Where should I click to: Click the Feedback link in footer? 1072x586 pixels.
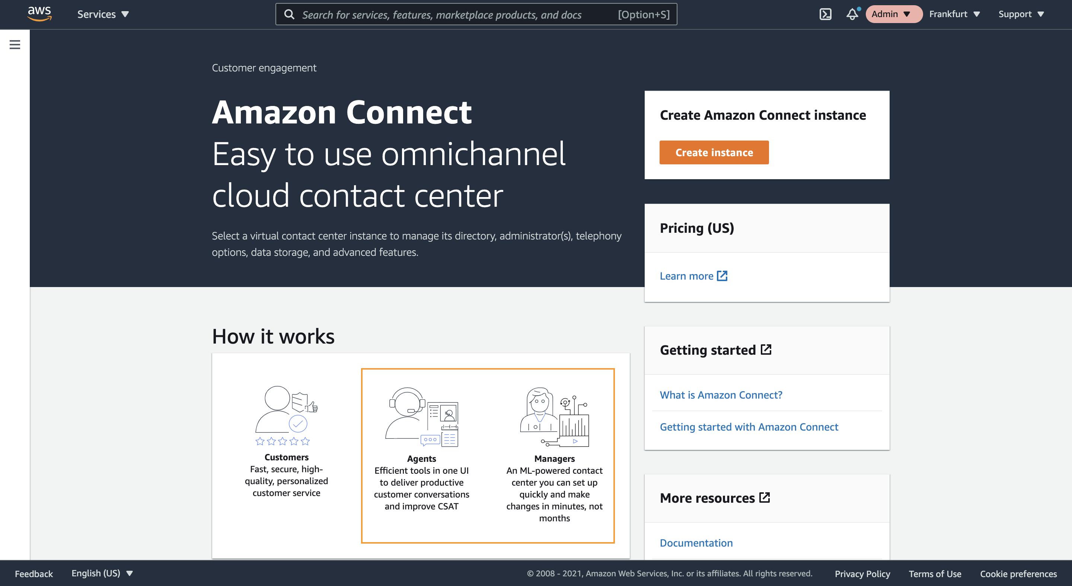tap(34, 573)
